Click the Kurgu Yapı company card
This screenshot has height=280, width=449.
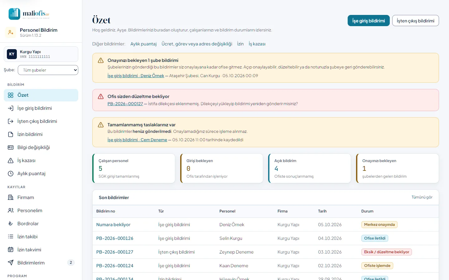[x=41, y=54]
